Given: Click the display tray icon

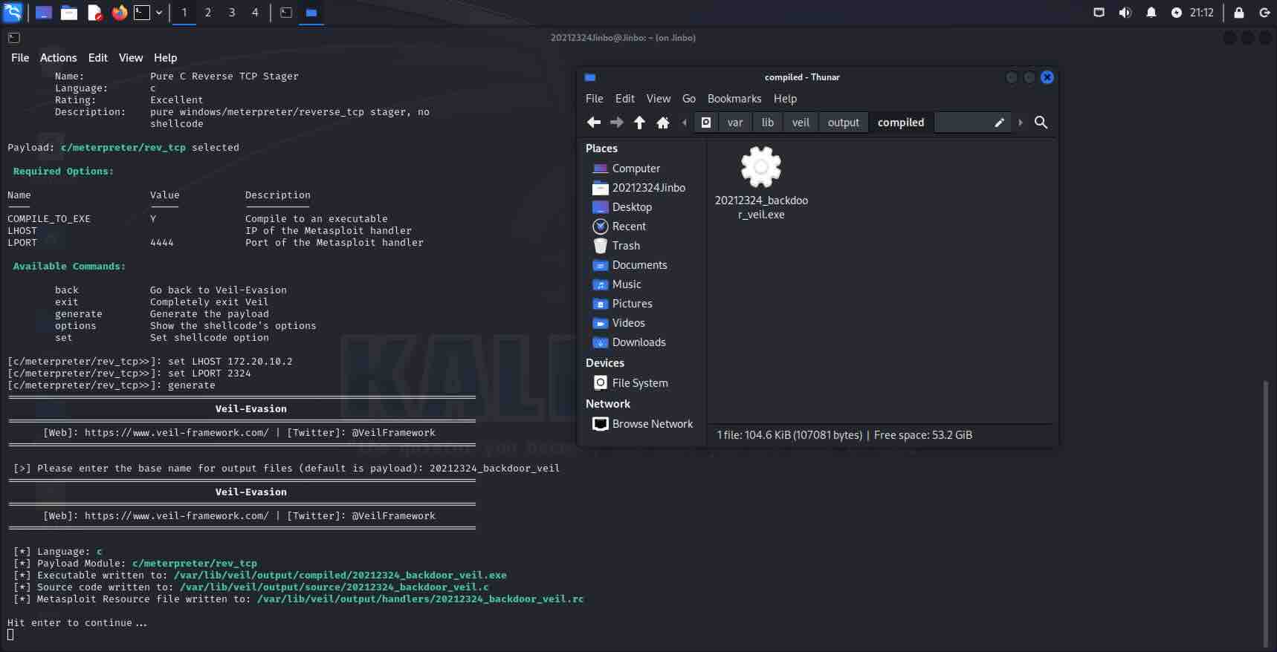Looking at the screenshot, I should [1099, 13].
